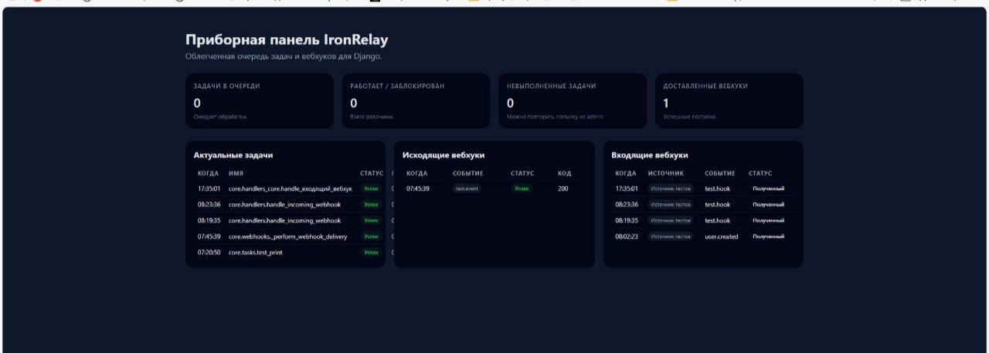989x353 pixels.
Task: Select handle_incoming_webhook task from 08:23:36
Action: point(284,205)
